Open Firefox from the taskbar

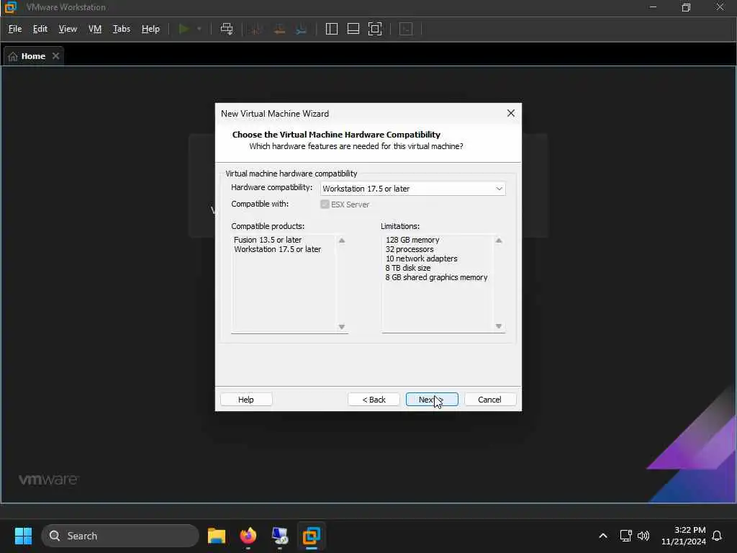[248, 536]
